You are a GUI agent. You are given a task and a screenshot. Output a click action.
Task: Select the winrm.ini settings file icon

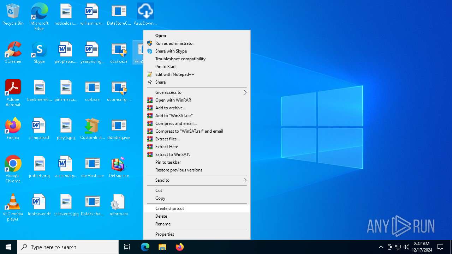[119, 205]
